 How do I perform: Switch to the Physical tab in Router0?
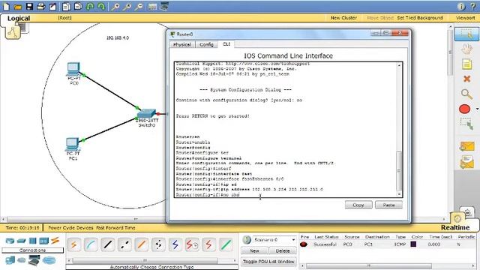click(x=182, y=45)
